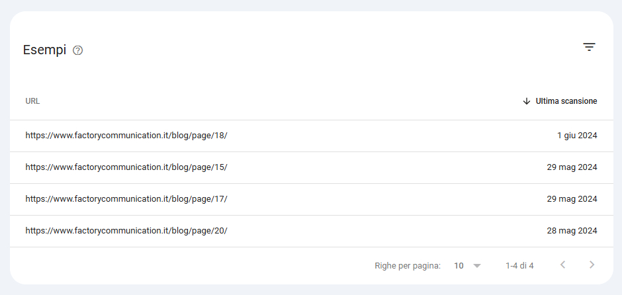This screenshot has height=295, width=622.
Task: Go to the previous results page
Action: pyautogui.click(x=562, y=265)
